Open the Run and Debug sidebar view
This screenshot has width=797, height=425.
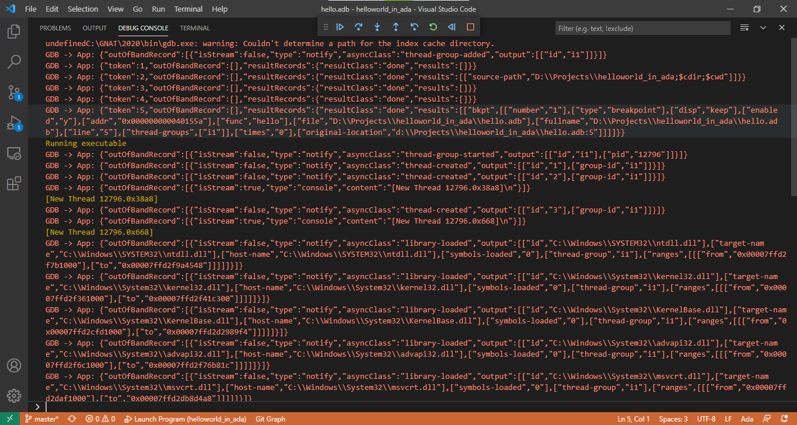coord(14,121)
